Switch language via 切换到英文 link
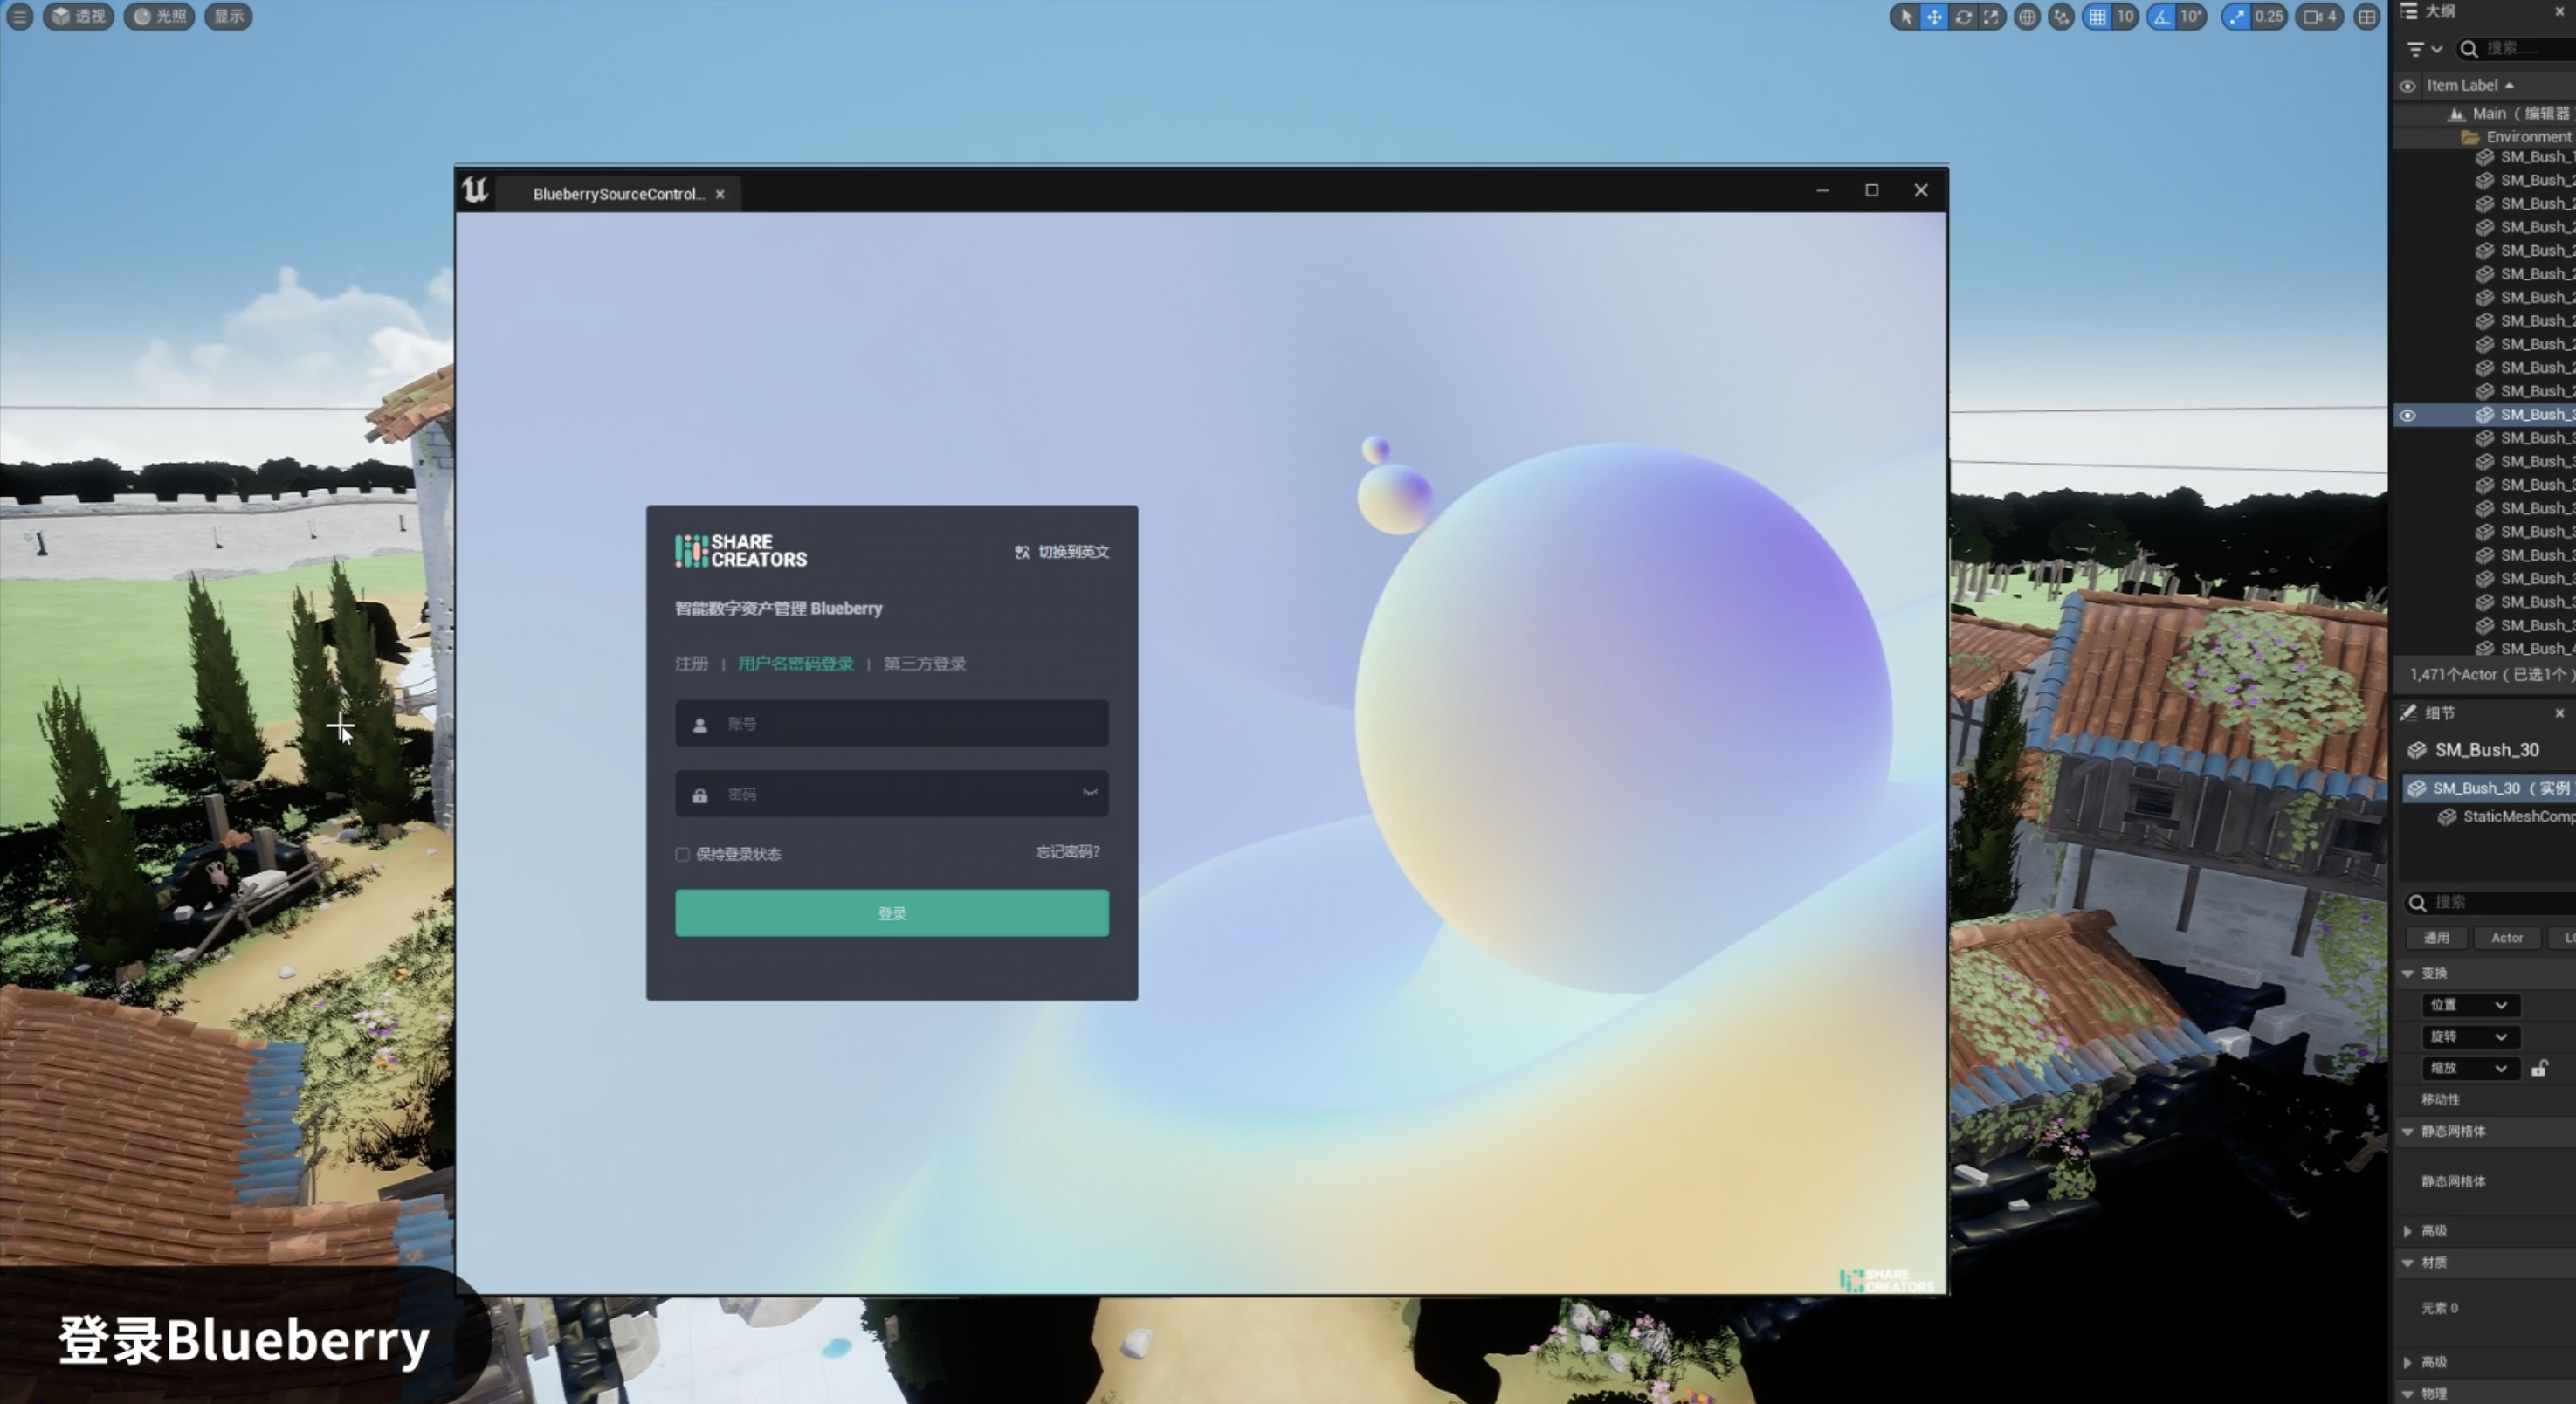The height and width of the screenshot is (1404, 2576). 1073,552
